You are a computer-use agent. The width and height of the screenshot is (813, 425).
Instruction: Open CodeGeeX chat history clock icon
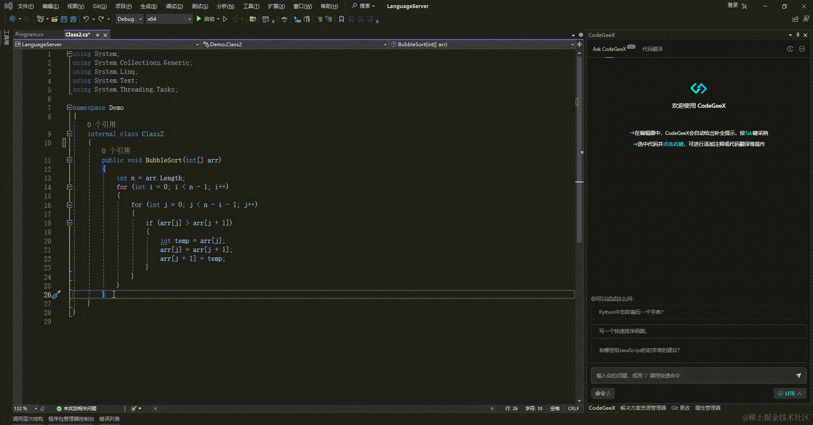tap(790, 49)
